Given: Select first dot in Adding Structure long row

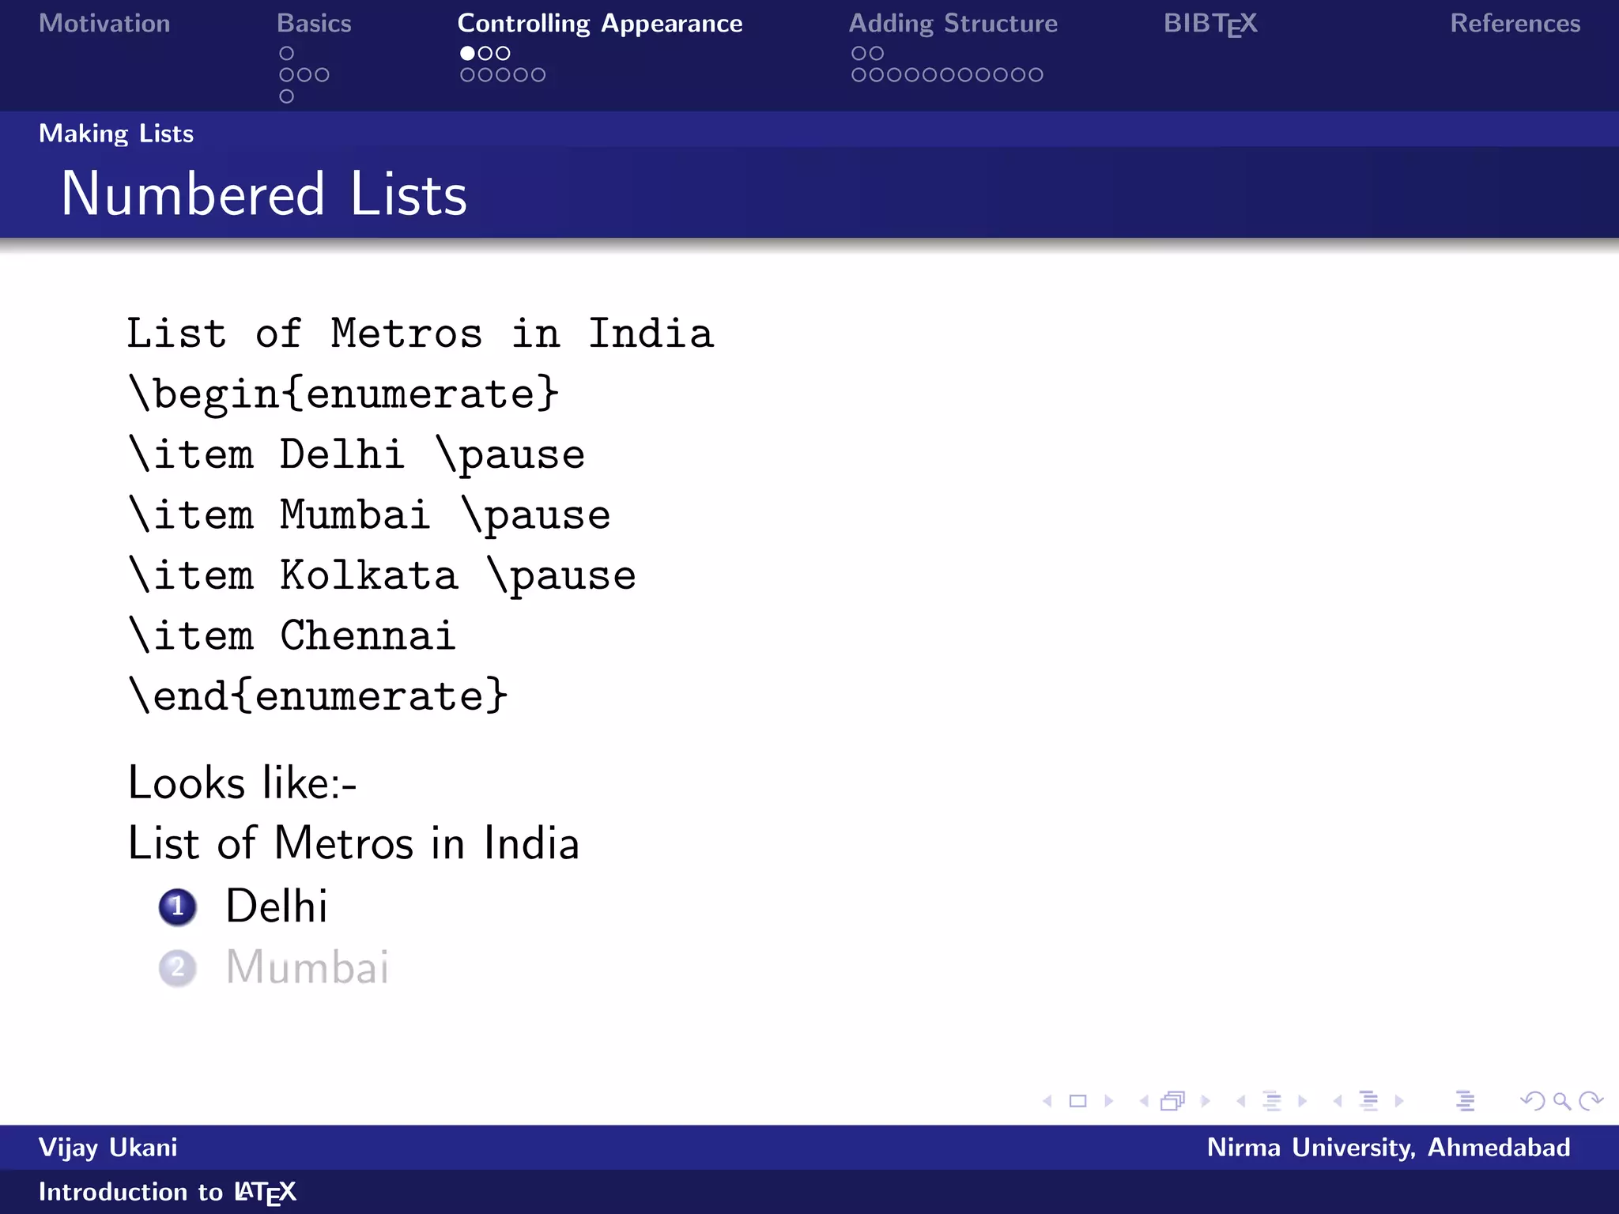Looking at the screenshot, I should click(x=859, y=75).
